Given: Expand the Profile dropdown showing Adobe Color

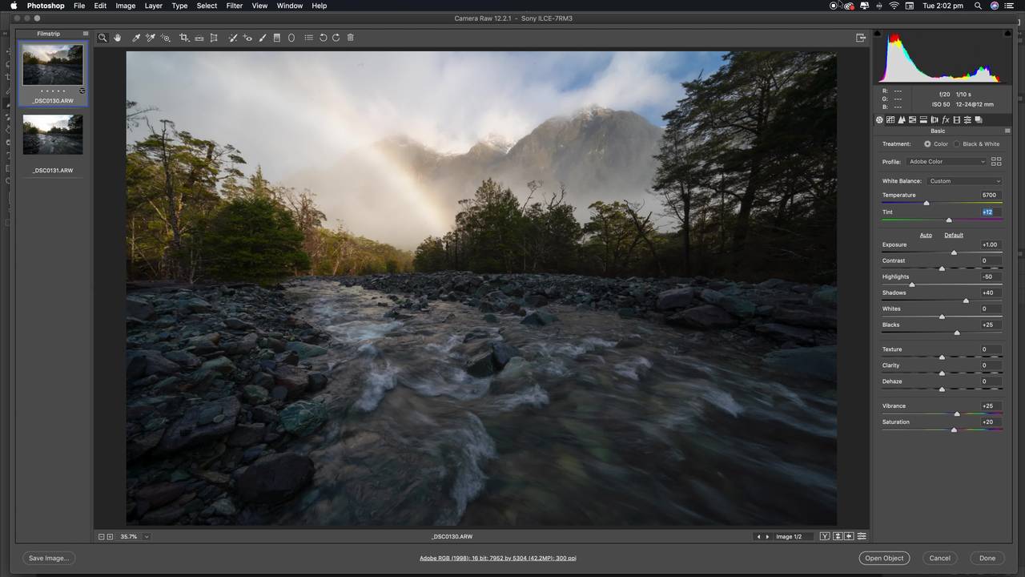Looking at the screenshot, I should 947,162.
